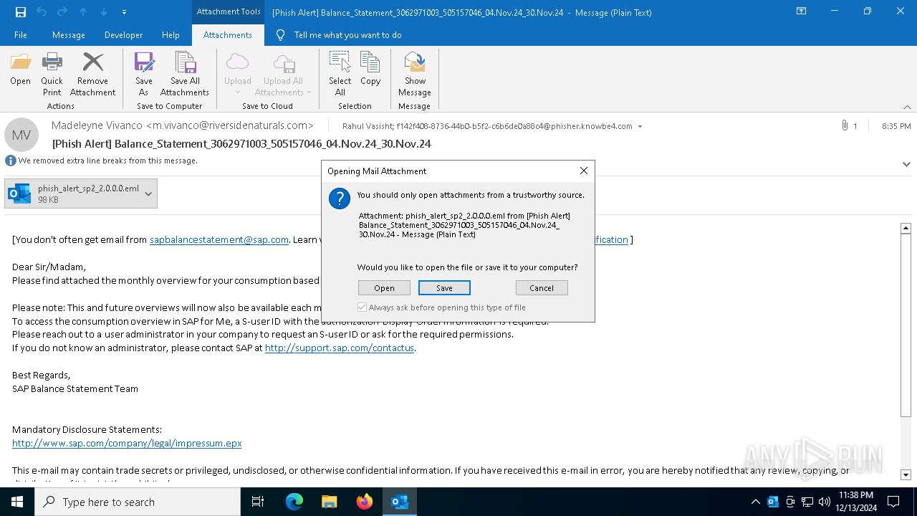The width and height of the screenshot is (917, 516).
Task: Click the Ribbon Display Options icon
Action: [x=802, y=11]
